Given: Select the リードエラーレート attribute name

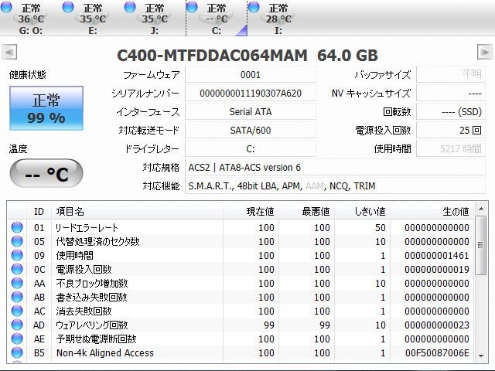Looking at the screenshot, I should tap(87, 227).
